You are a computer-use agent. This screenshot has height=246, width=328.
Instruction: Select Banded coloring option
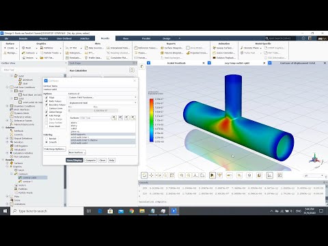pos(46,139)
